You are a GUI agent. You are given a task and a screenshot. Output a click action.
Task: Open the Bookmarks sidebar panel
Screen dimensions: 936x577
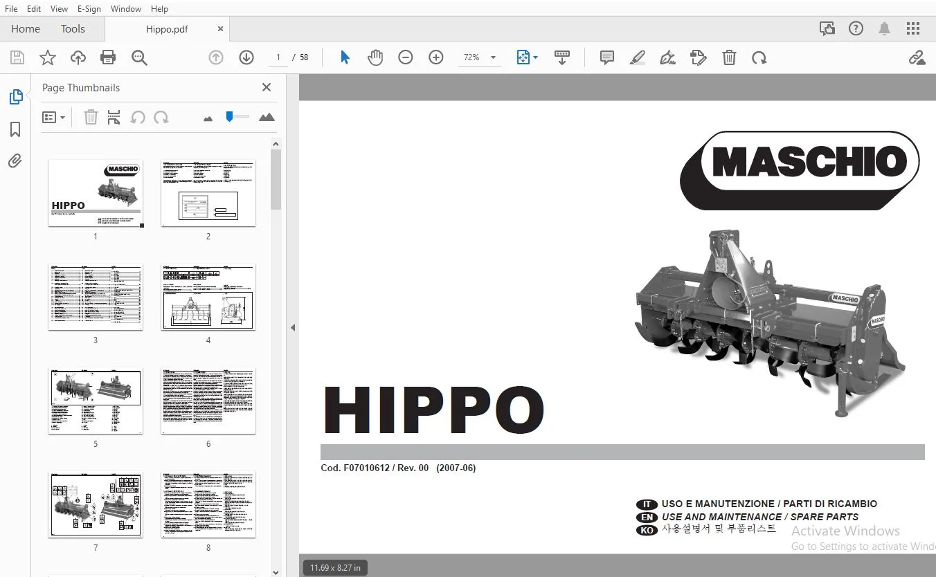15,129
